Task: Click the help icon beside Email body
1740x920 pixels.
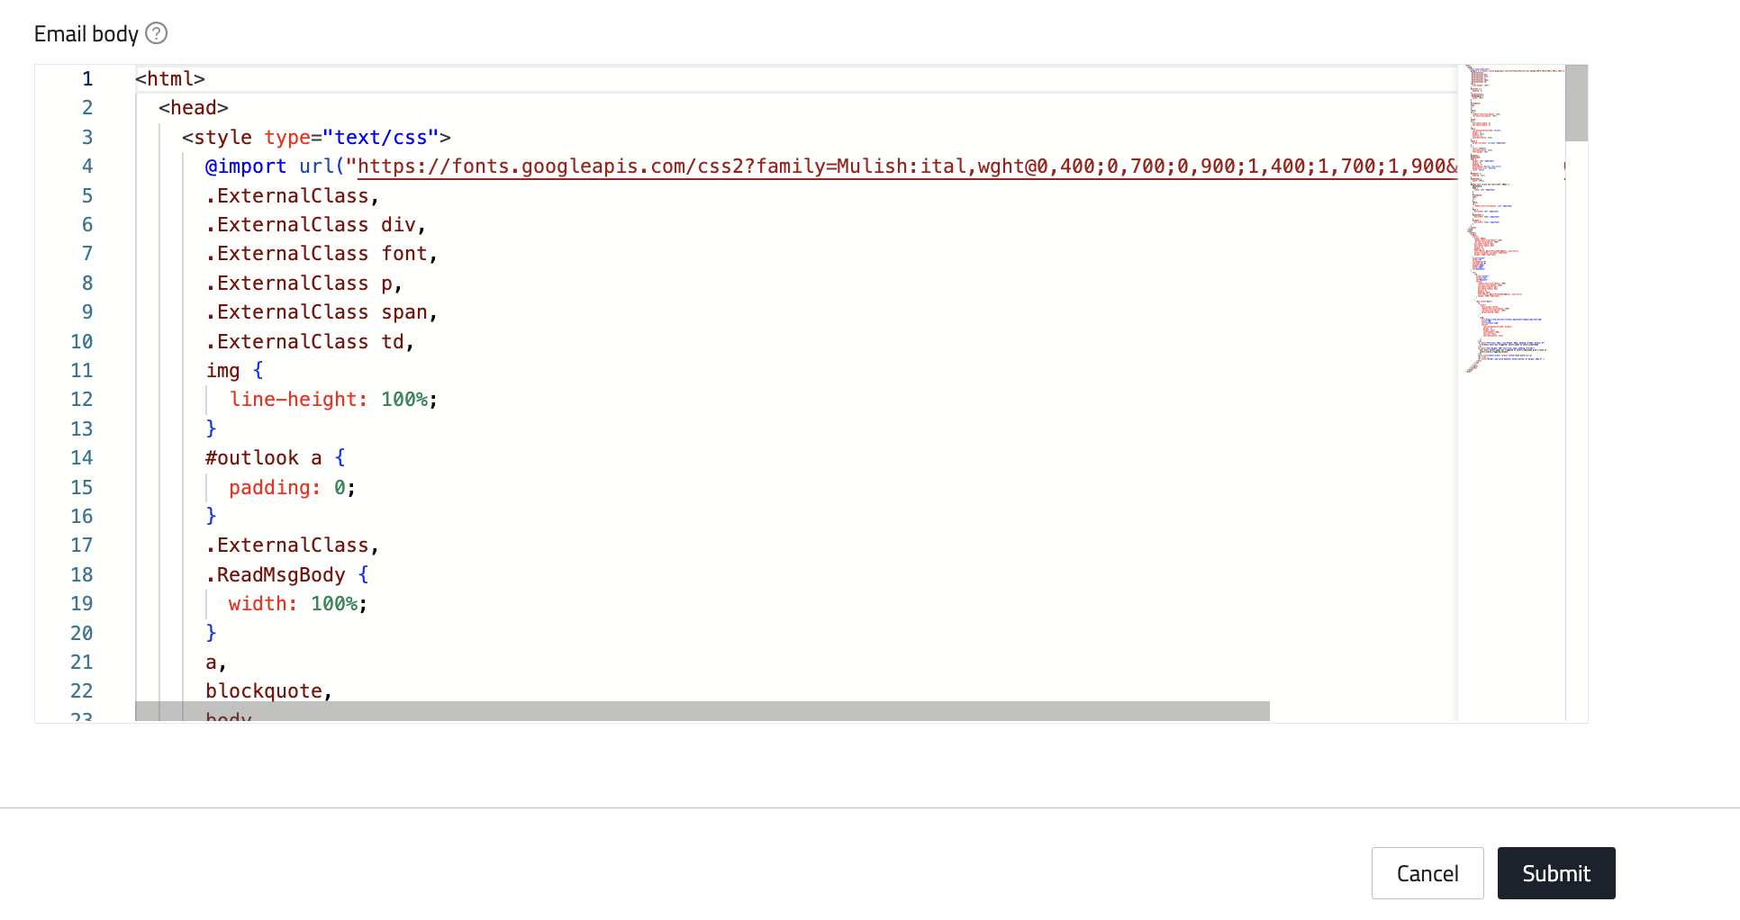Action: (157, 33)
